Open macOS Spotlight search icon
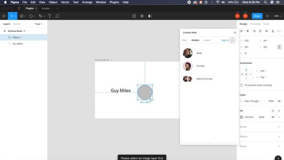The image size is (284, 160). tap(265, 2)
